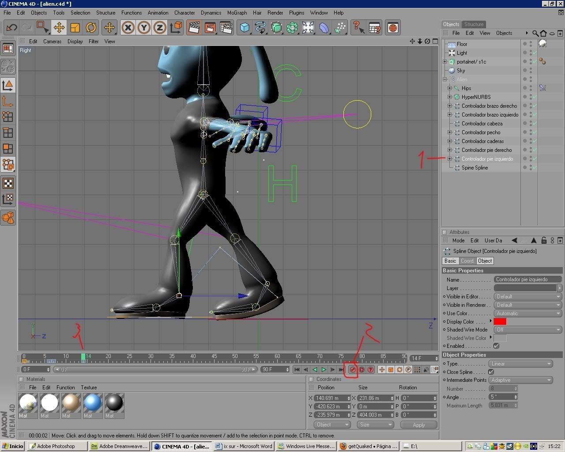Open Size dropdown in Coordinates panel

[375, 425]
